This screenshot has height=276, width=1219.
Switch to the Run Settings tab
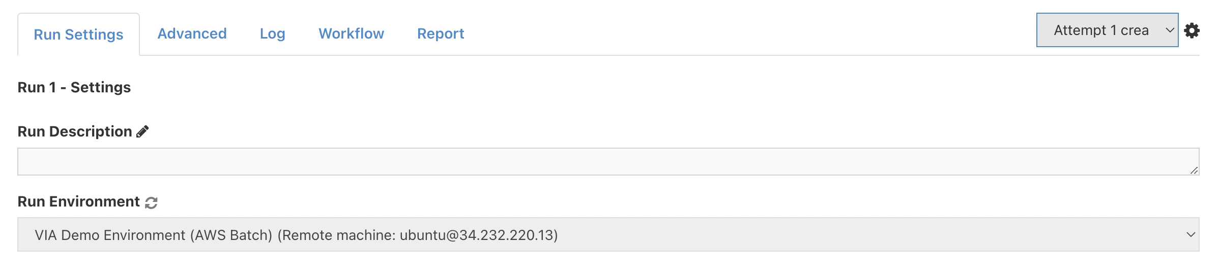(78, 34)
